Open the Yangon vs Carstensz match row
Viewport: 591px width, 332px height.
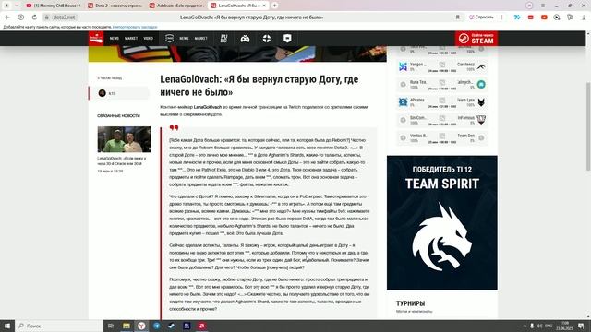441,67
